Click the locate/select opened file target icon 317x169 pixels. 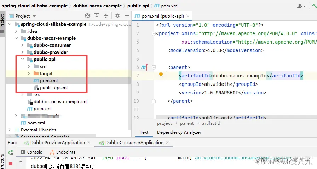87,16
